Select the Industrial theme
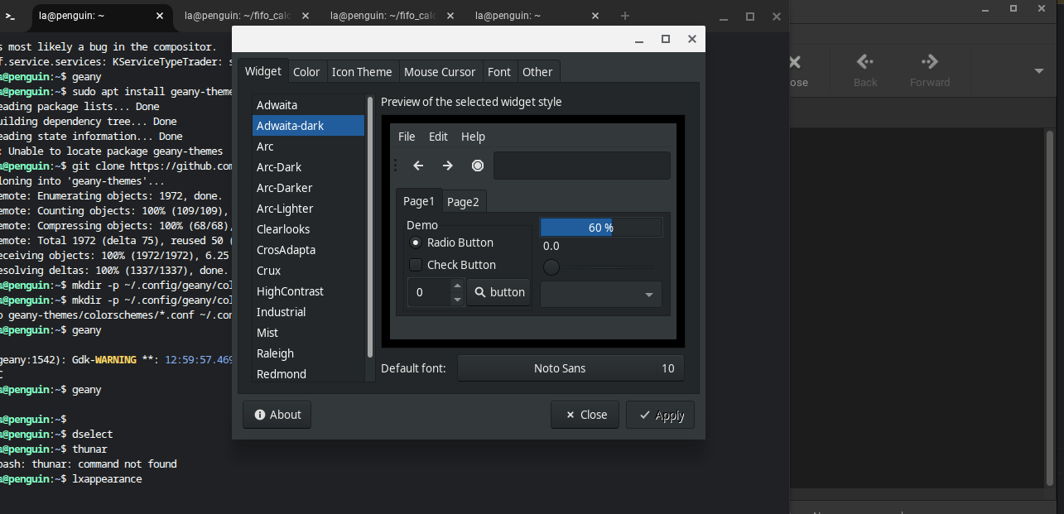 pyautogui.click(x=308, y=312)
